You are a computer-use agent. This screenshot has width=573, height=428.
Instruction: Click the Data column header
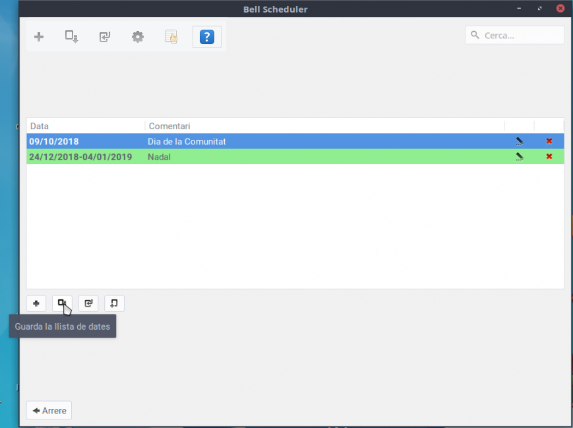click(x=86, y=126)
